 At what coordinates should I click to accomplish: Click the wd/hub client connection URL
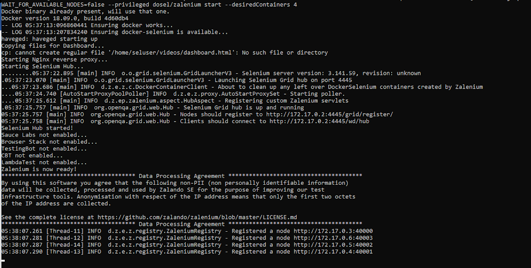(319, 121)
